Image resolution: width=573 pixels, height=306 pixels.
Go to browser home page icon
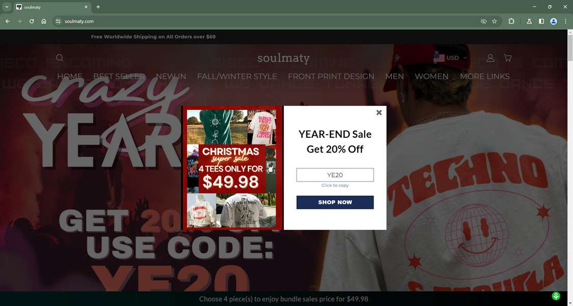click(44, 21)
